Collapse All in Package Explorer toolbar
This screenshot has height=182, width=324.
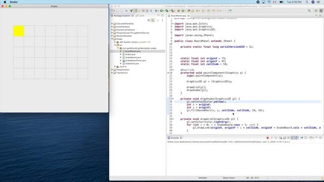coord(149,20)
